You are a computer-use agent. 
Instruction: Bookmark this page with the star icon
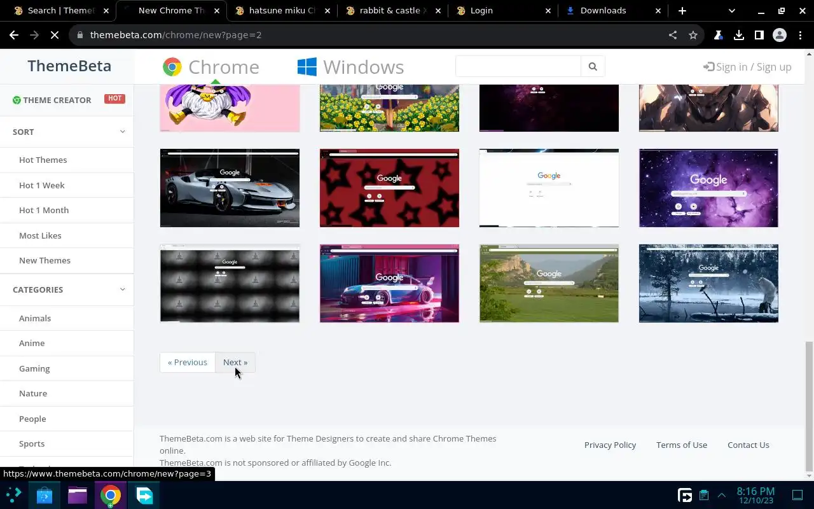(693, 35)
